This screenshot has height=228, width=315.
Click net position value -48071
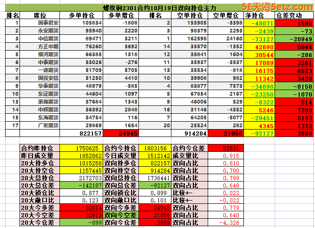point(259,23)
